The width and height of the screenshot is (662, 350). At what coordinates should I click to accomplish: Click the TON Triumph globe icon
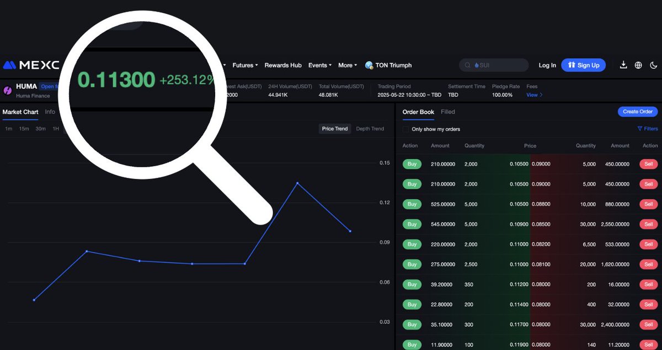369,65
